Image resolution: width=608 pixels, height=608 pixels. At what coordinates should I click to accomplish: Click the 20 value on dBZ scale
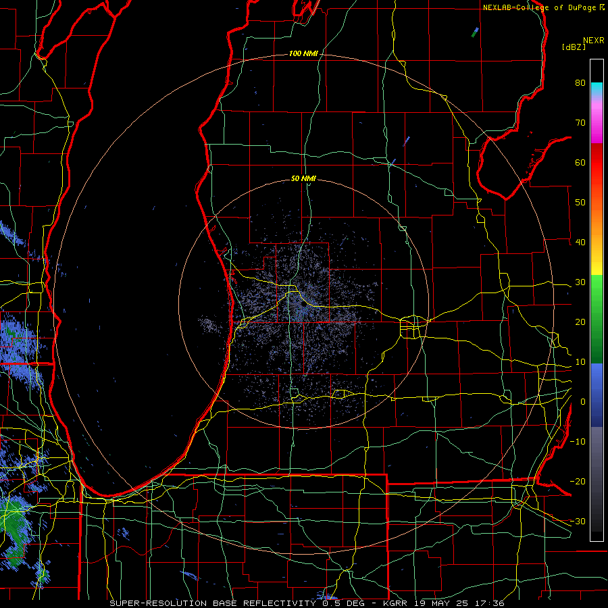click(x=580, y=322)
